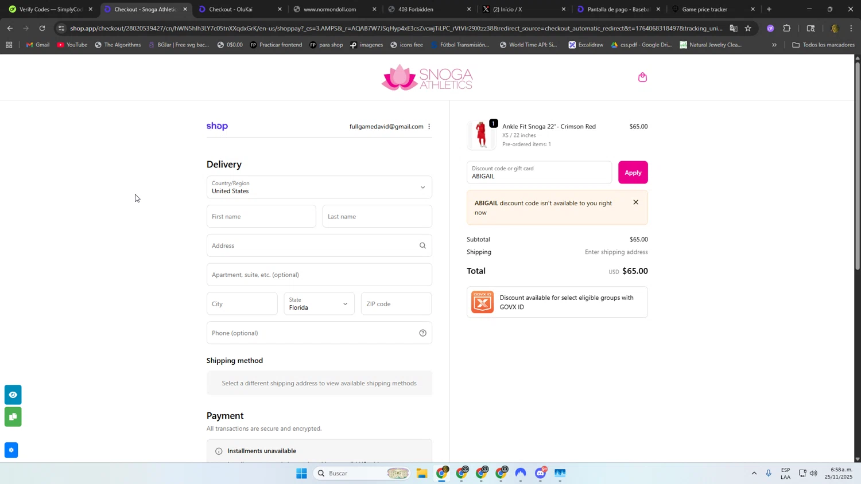This screenshot has width=861, height=484.
Task: Open the Gmail bookmark
Action: [x=38, y=45]
